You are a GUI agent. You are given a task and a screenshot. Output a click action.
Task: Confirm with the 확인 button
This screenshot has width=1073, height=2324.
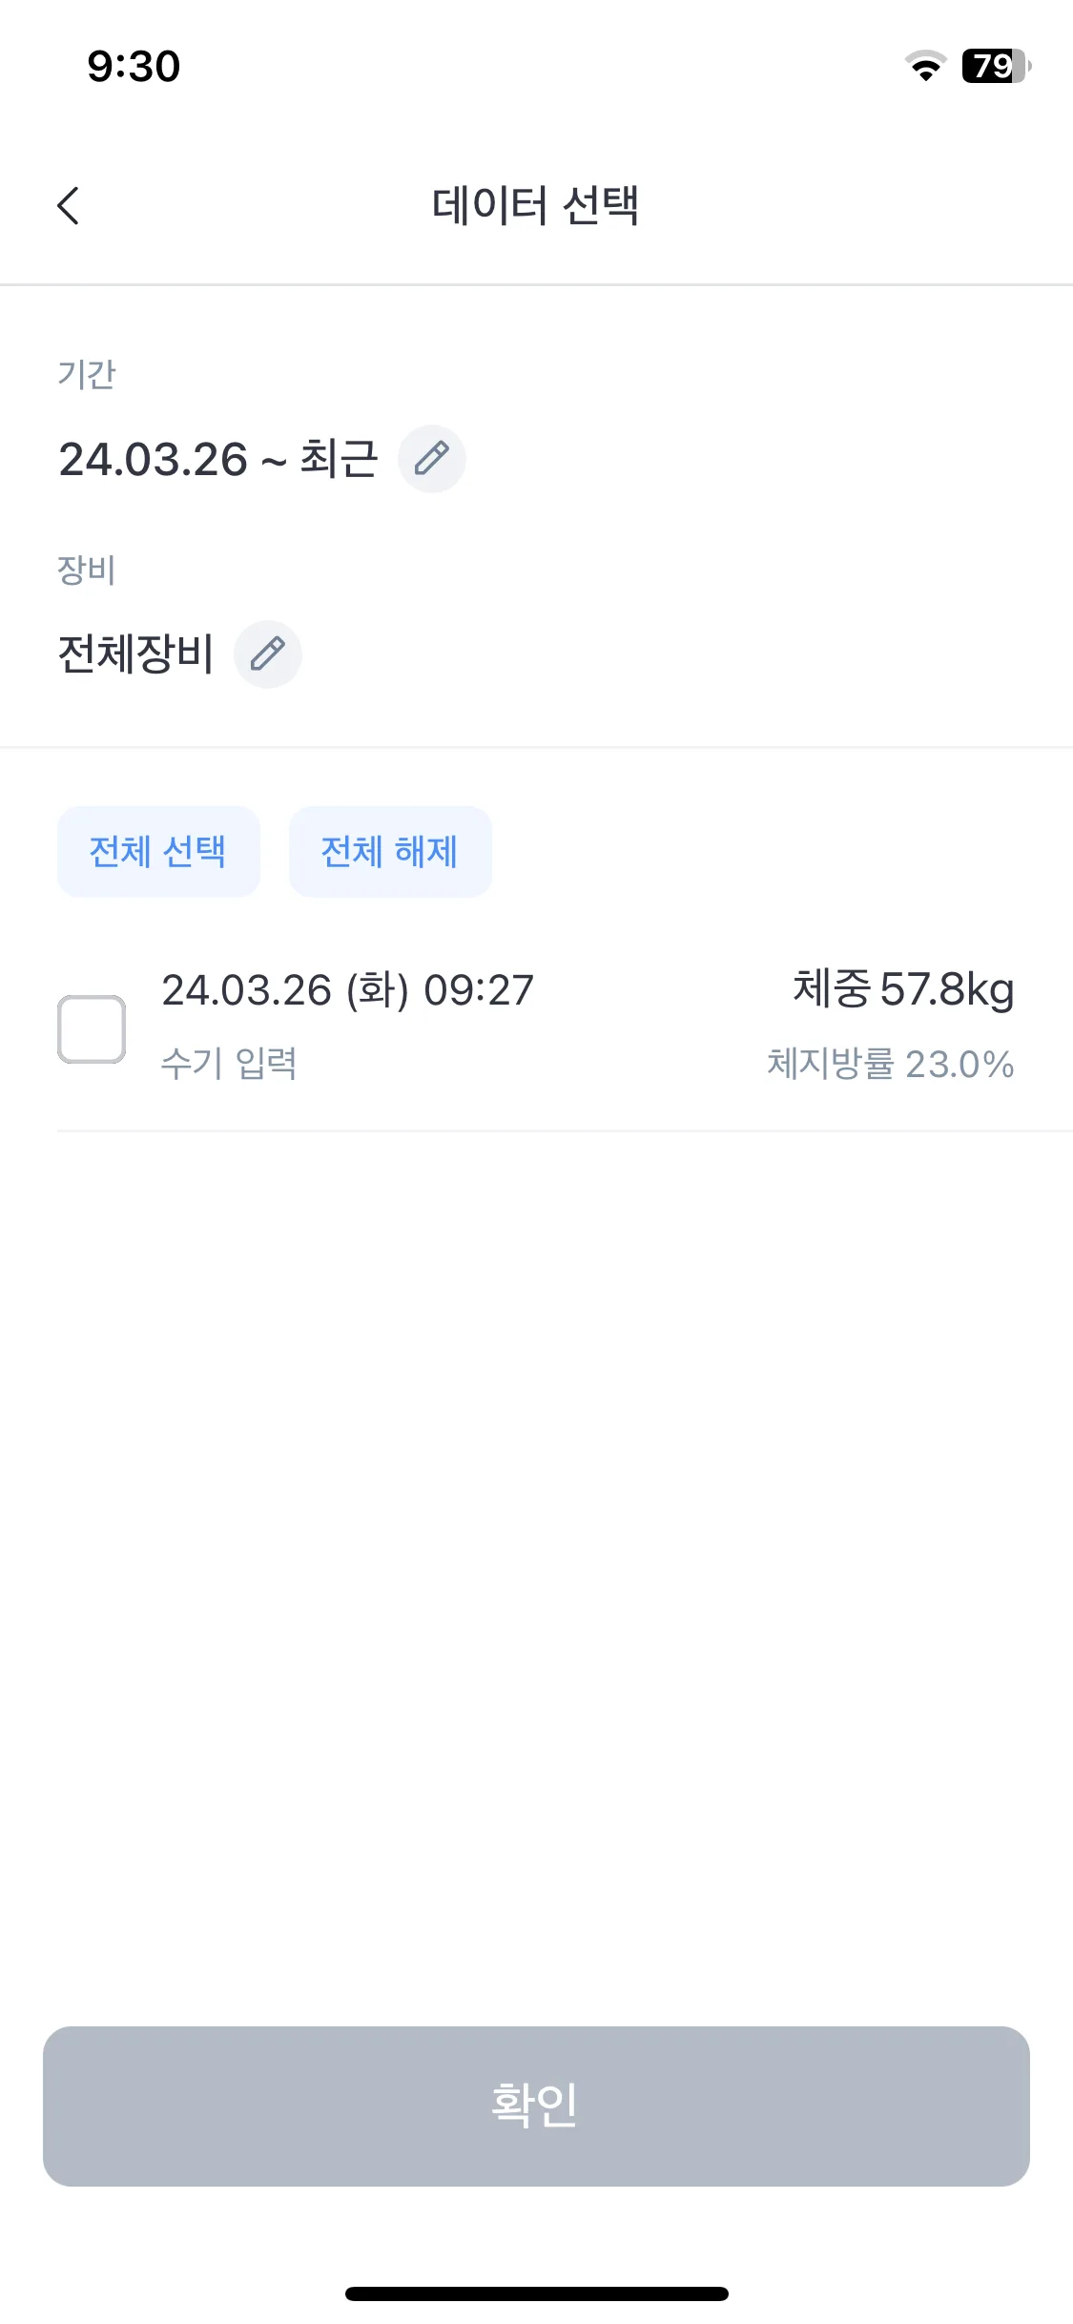536,2106
